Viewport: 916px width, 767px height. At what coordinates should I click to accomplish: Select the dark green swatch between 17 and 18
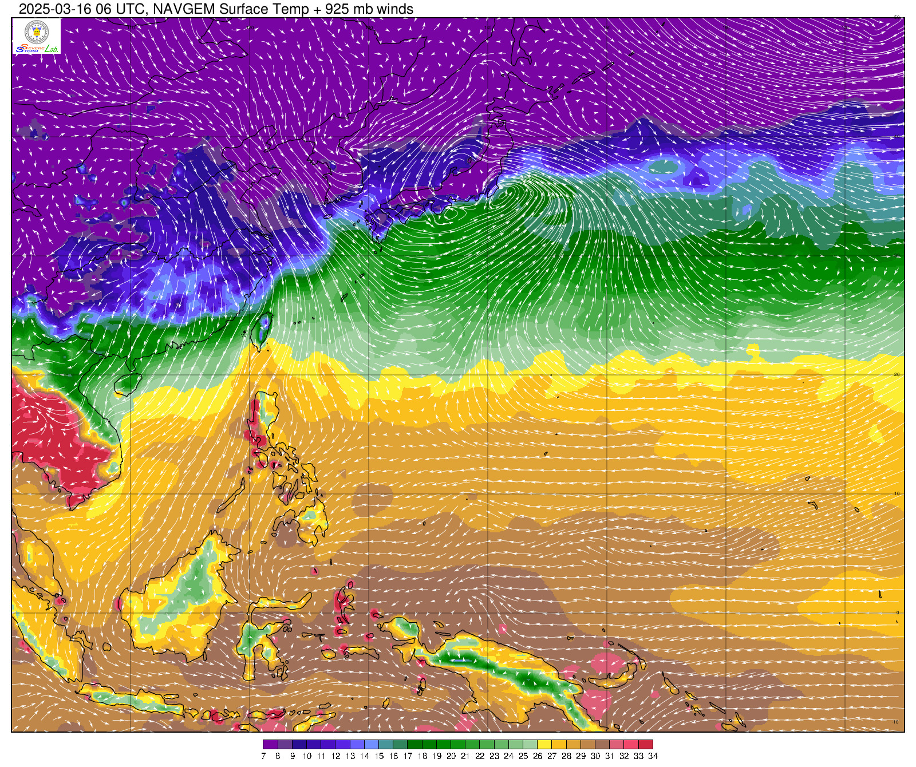414,744
